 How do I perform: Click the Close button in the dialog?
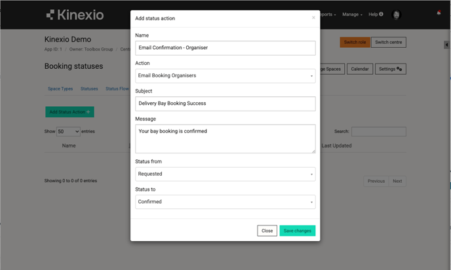coord(267,231)
